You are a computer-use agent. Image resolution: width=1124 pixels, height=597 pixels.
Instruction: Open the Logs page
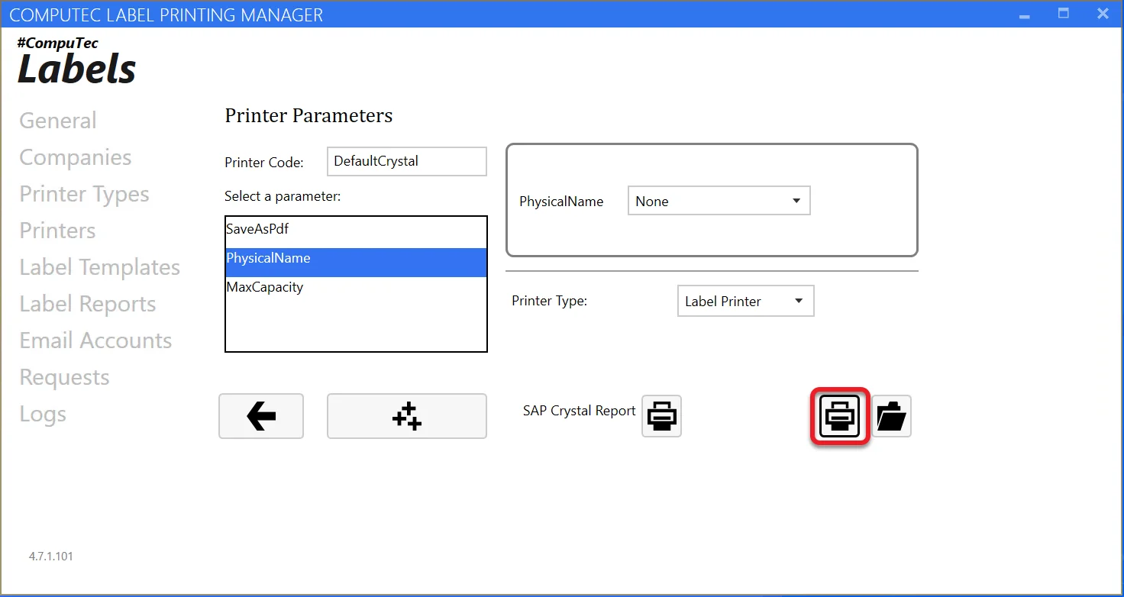tap(43, 413)
